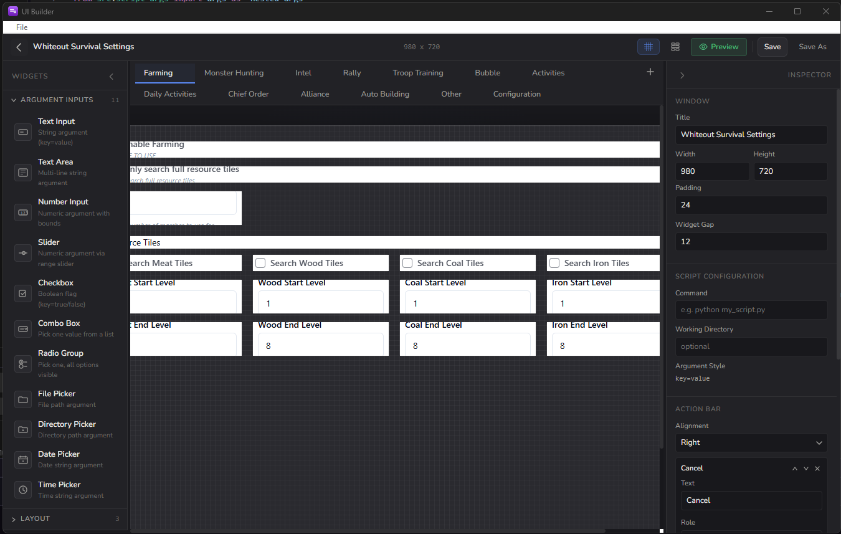Click the Wood End Level input
The height and width of the screenshot is (534, 841).
(321, 345)
